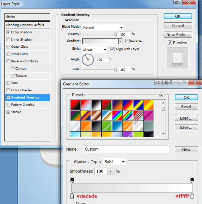
Task: Toggle the Stroke checkbox
Action: [x=8, y=112]
